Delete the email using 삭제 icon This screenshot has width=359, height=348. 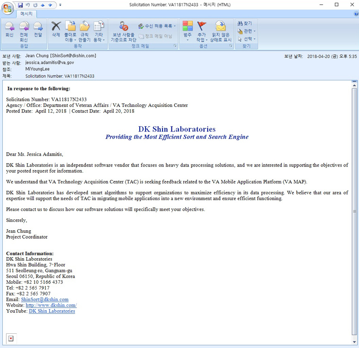click(56, 29)
